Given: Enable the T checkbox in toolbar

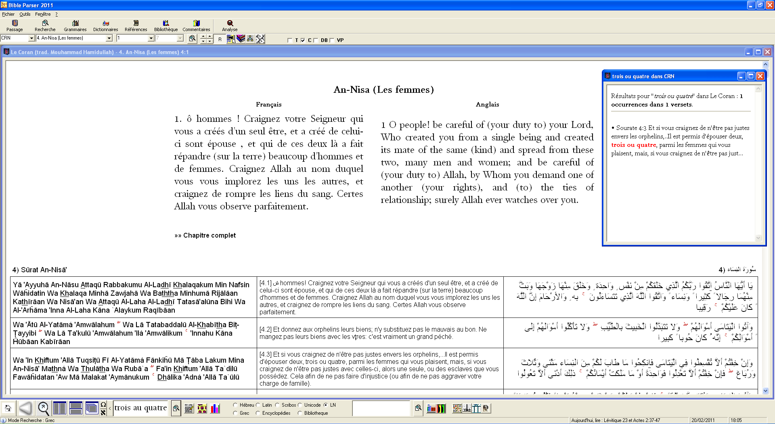Looking at the screenshot, I should point(289,40).
